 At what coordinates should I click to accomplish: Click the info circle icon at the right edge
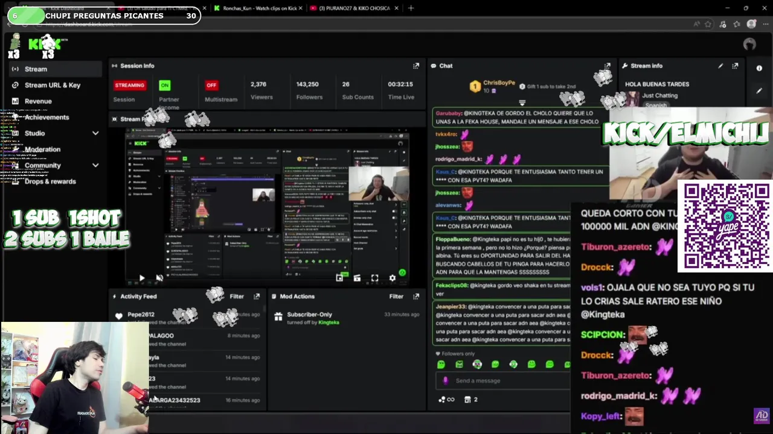(x=759, y=68)
